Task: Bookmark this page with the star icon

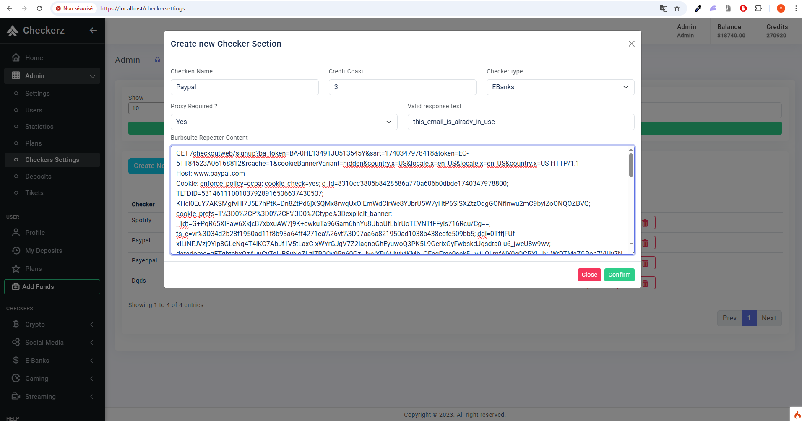Action: point(677,8)
